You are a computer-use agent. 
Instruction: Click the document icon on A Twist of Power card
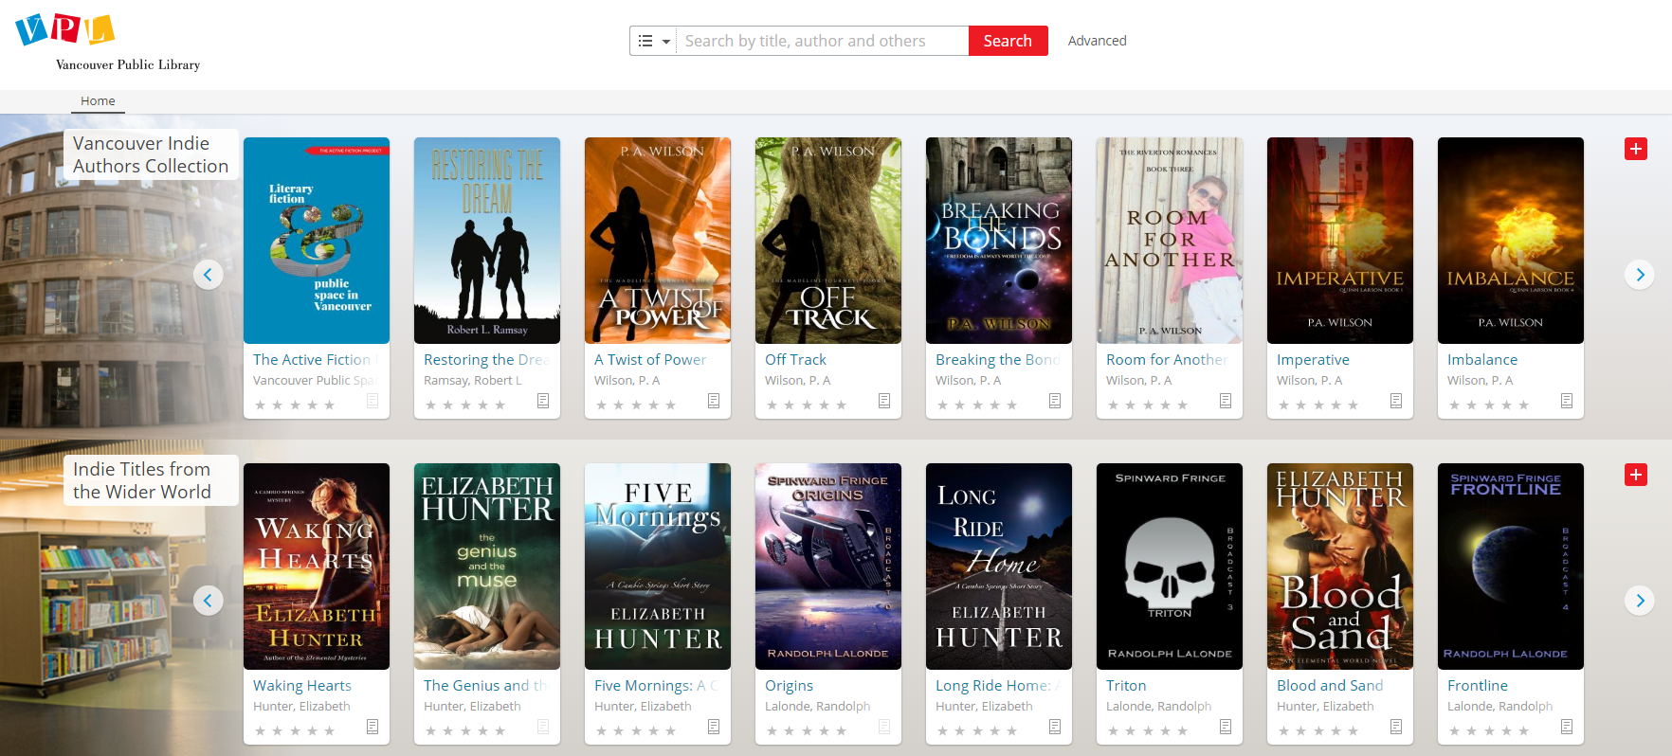[x=714, y=401]
